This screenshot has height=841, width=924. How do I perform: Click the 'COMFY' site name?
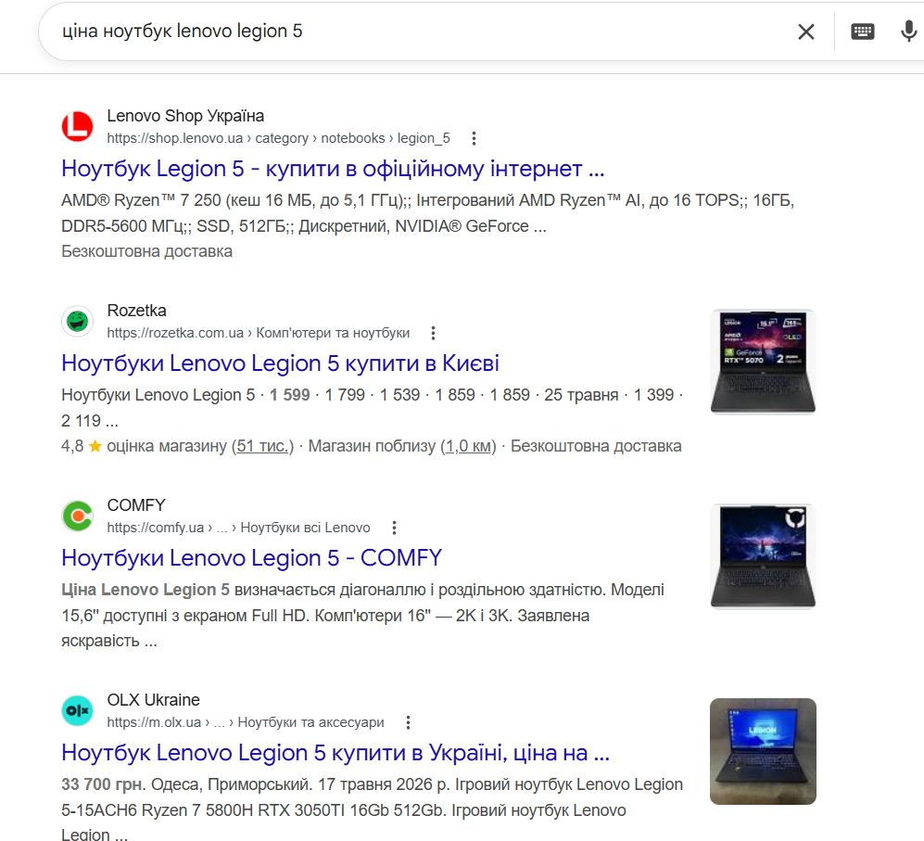[x=136, y=504]
